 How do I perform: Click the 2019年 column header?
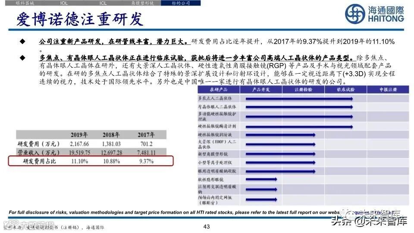pos(79,135)
